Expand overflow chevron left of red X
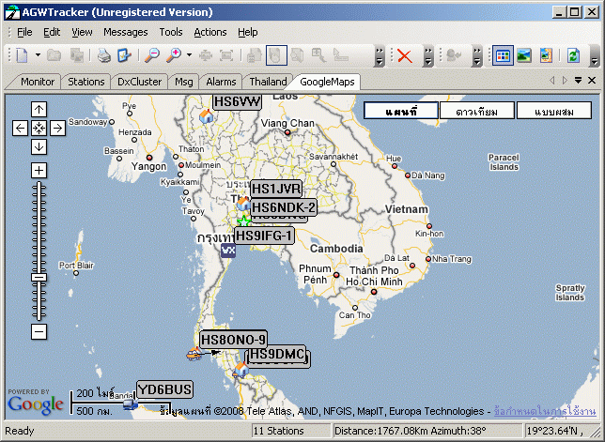This screenshot has width=605, height=442. point(380,56)
